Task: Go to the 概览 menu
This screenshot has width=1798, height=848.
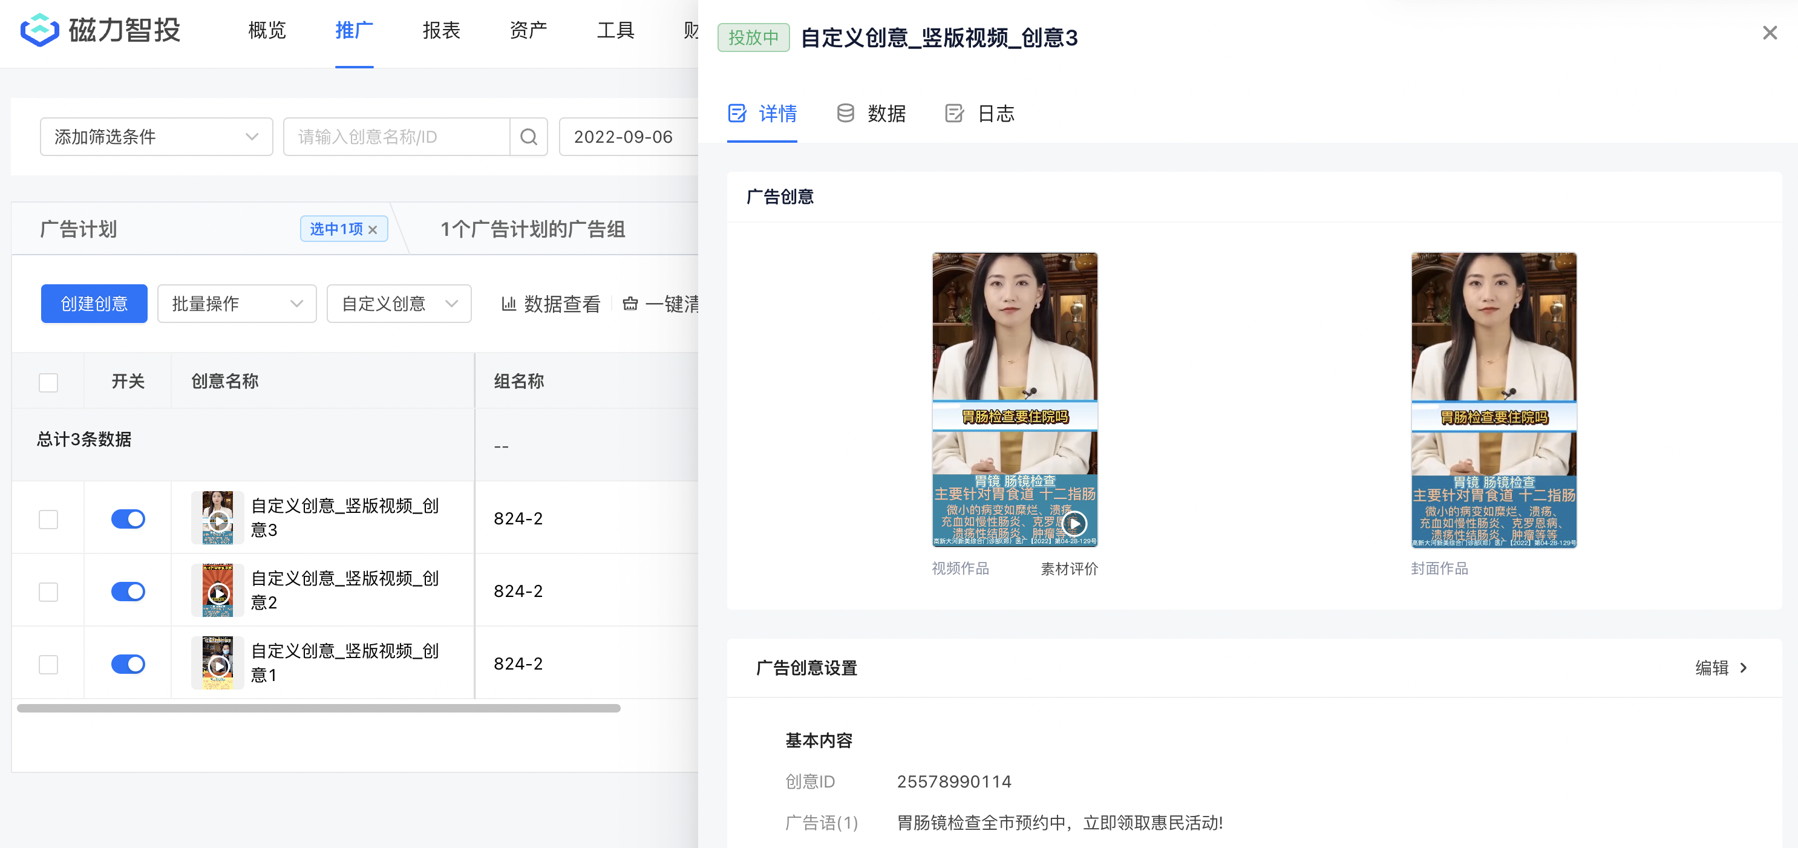Action: [x=267, y=30]
